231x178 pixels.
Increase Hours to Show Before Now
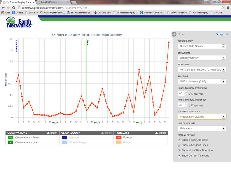[186, 92]
